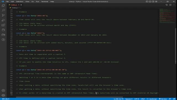
Task: Click the notifications bell in status bar
Action: tap(174, 99)
